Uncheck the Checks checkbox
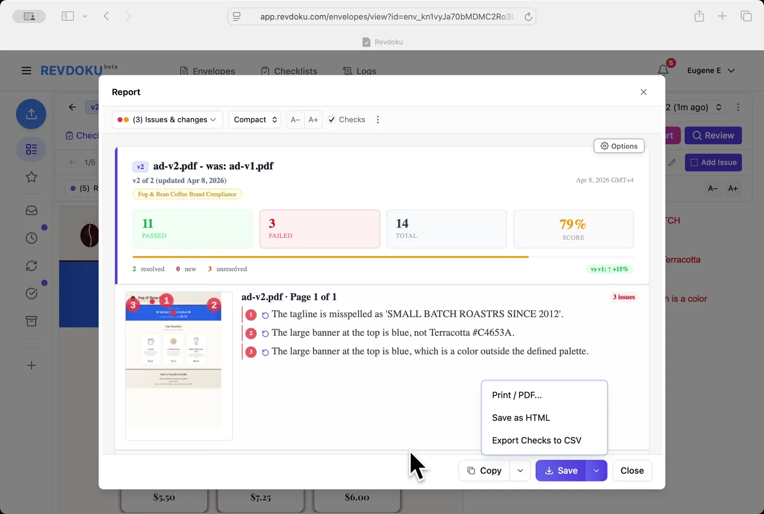 pyautogui.click(x=332, y=120)
